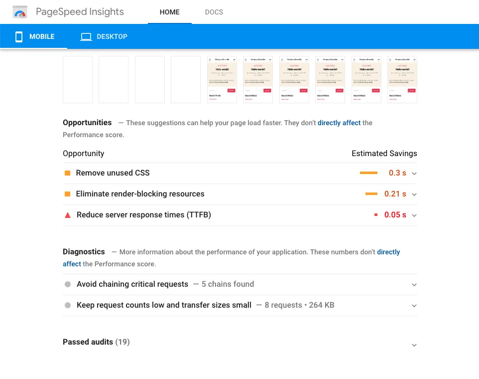The width and height of the screenshot is (479, 379).
Task: Open 'directly affect' link in Opportunities text
Action: [339, 123]
